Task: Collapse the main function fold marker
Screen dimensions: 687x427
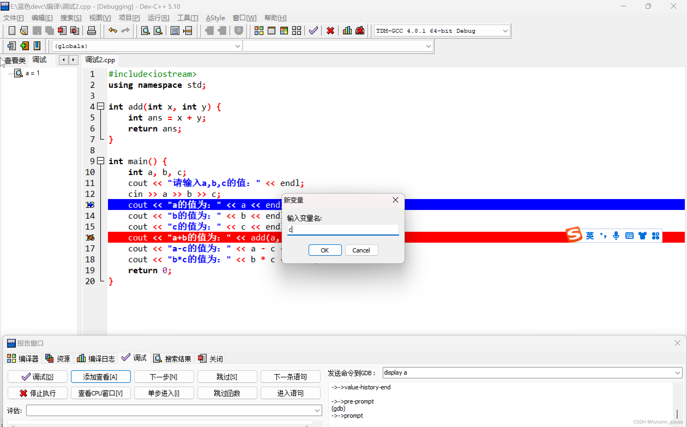Action: [101, 161]
